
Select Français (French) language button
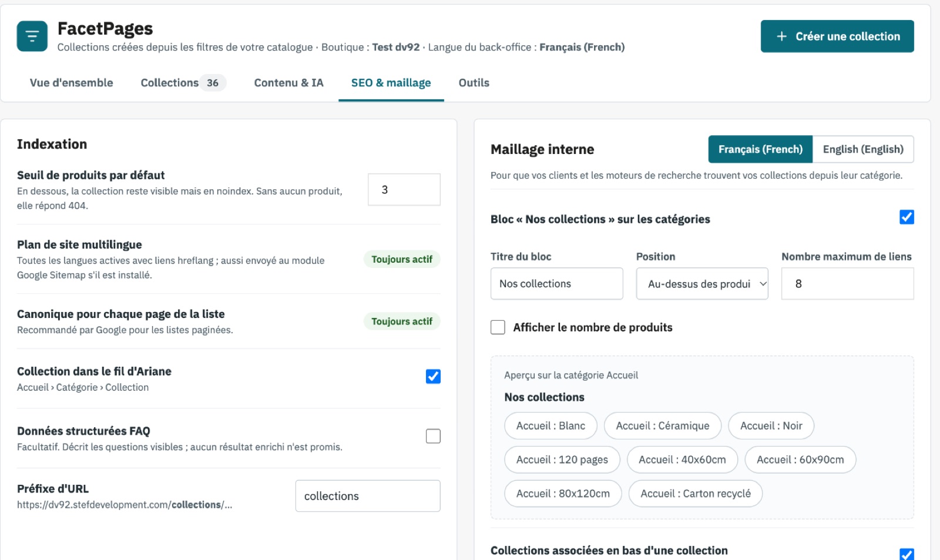pyautogui.click(x=760, y=149)
